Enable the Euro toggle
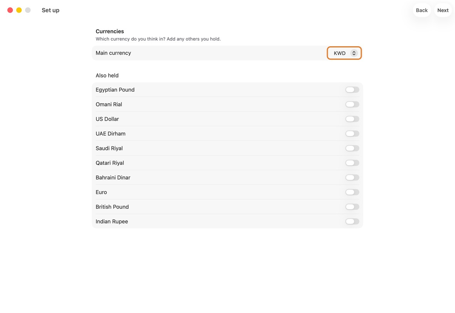The width and height of the screenshot is (455, 313). (x=352, y=192)
